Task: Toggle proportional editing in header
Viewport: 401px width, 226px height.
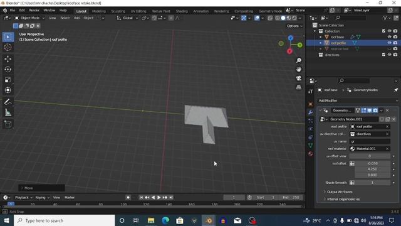Action: (171, 18)
